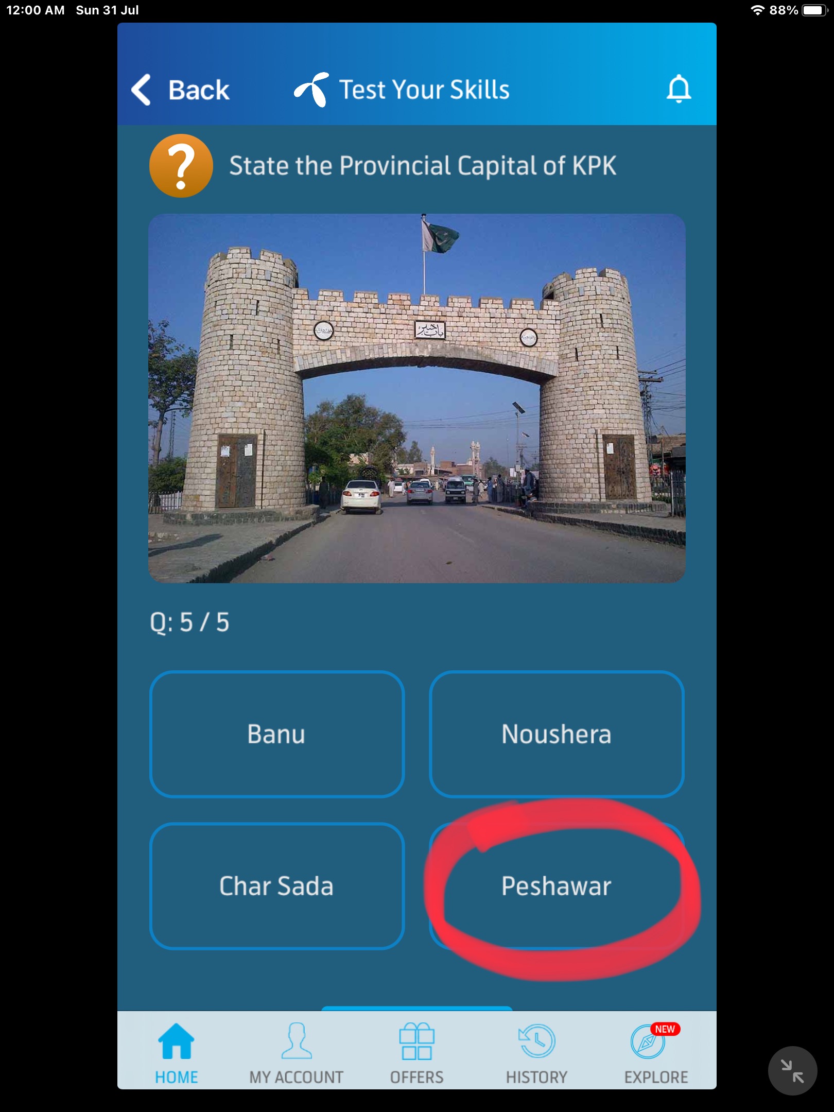Tap the Explore compass icon

click(x=648, y=1042)
